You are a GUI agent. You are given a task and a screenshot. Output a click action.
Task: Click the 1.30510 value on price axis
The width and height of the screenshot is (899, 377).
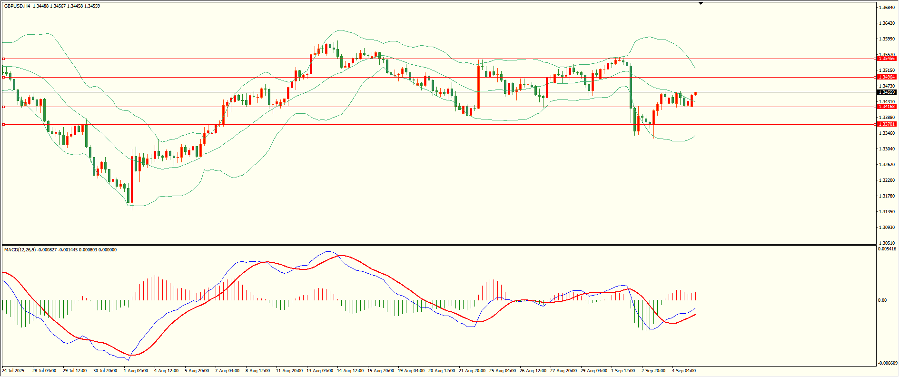888,243
